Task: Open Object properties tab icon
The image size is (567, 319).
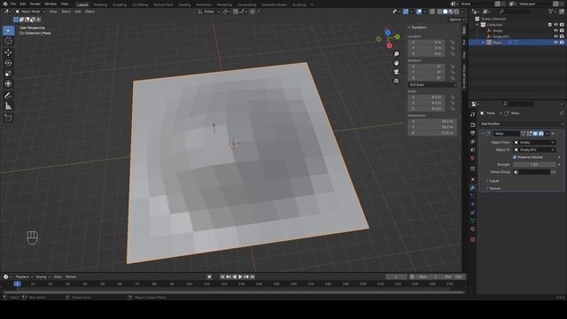Action: pos(472,179)
